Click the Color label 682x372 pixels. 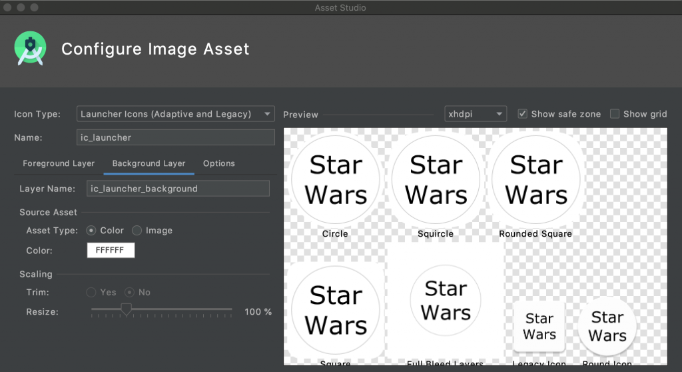[x=39, y=251]
